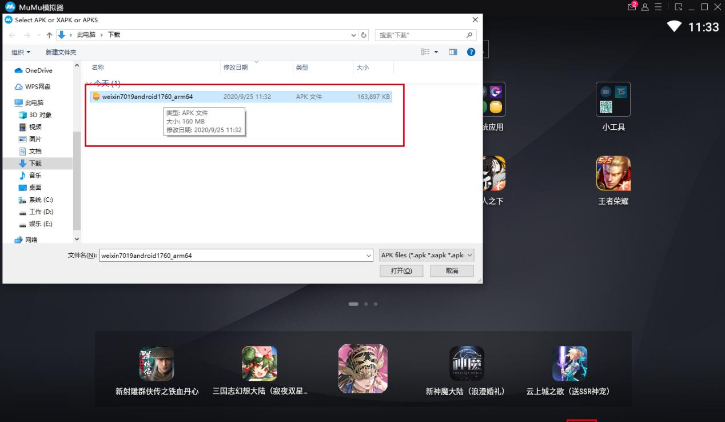Click the search magnifier icon
Viewport: 725px width, 422px height.
(x=469, y=35)
